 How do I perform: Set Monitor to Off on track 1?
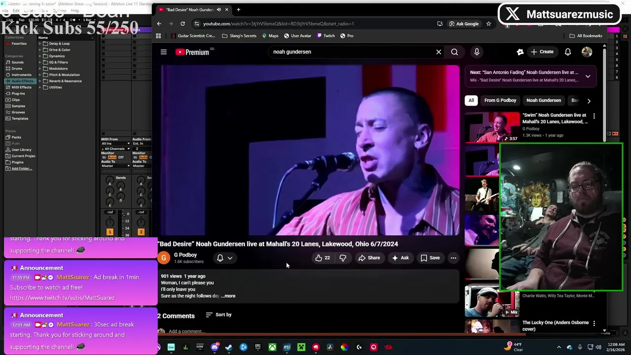click(x=121, y=157)
